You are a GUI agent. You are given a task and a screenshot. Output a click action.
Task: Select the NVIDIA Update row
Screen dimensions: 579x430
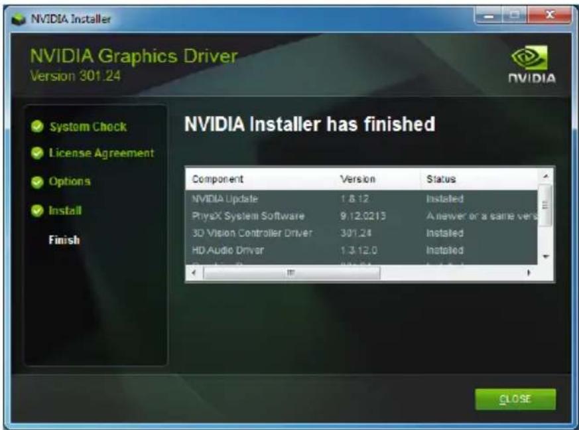pos(361,199)
